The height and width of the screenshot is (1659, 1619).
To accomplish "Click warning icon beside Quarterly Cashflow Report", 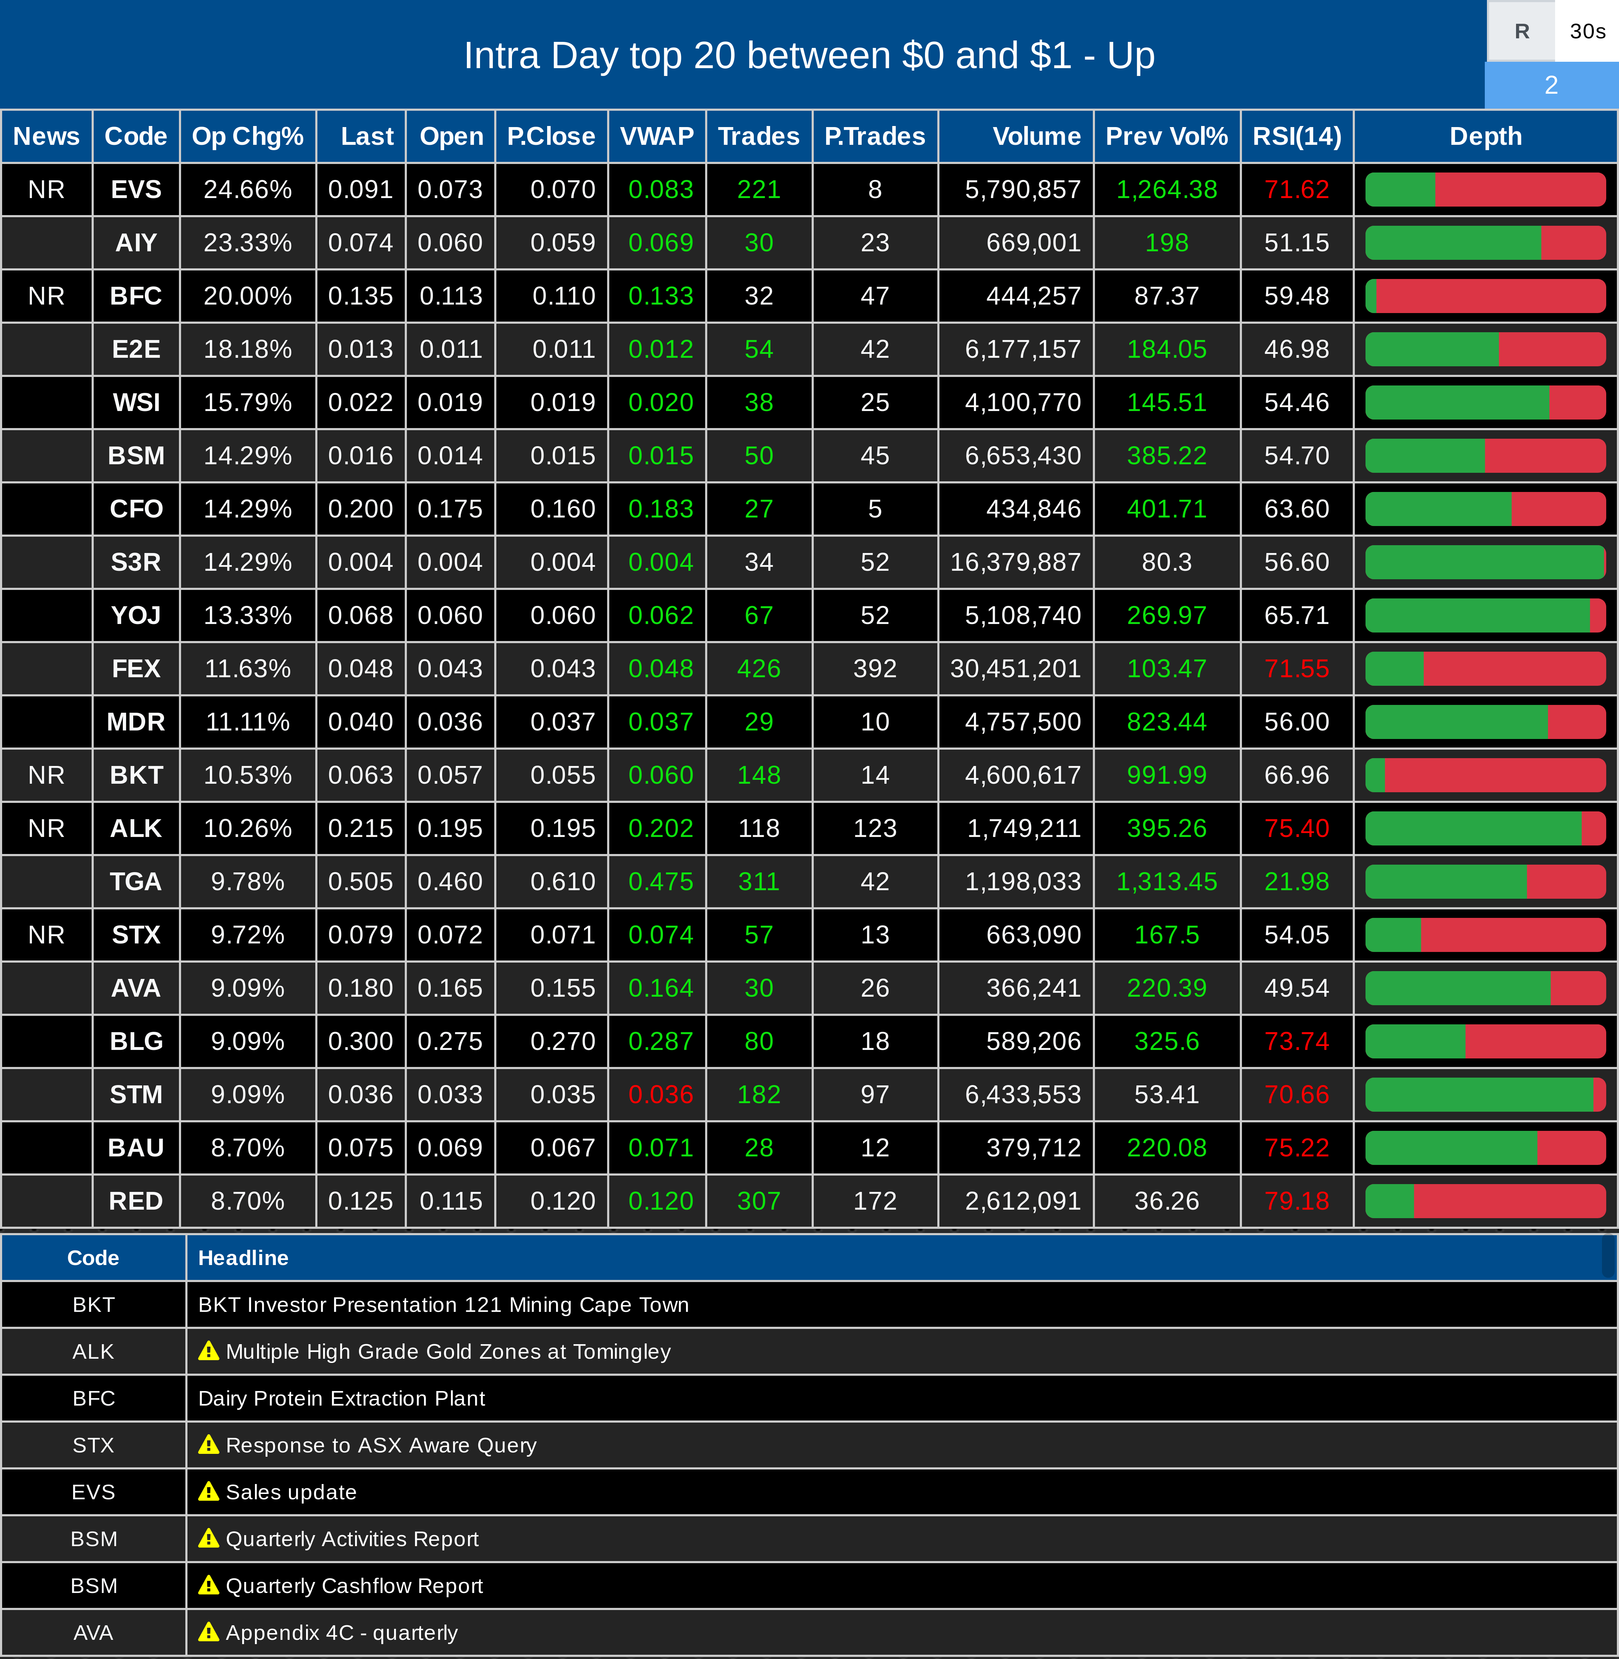I will pos(208,1585).
